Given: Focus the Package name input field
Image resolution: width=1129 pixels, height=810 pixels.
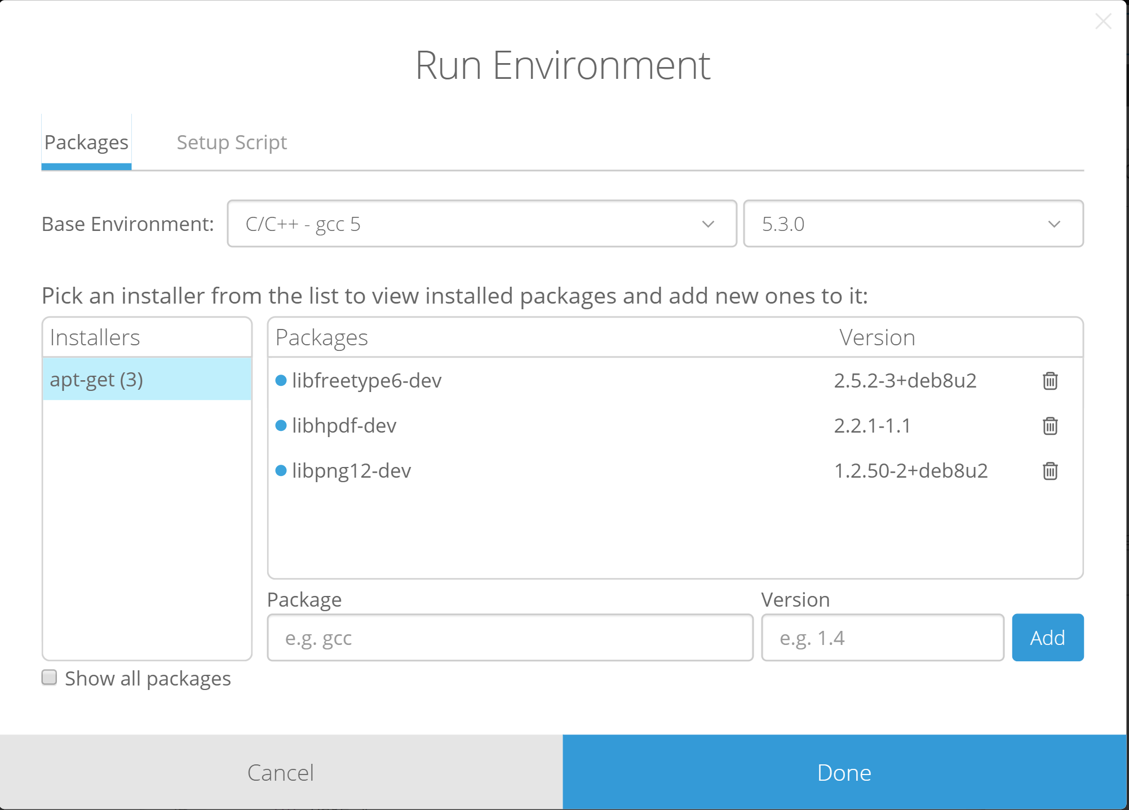Looking at the screenshot, I should pos(510,638).
